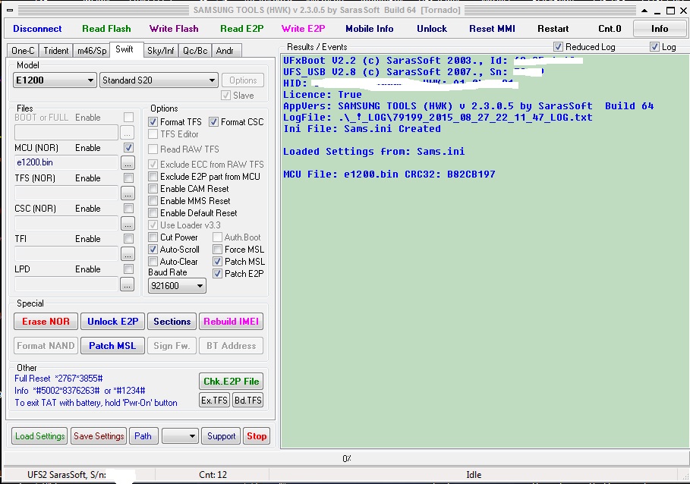Check Cut Power option
The width and height of the screenshot is (690, 484).
(153, 237)
